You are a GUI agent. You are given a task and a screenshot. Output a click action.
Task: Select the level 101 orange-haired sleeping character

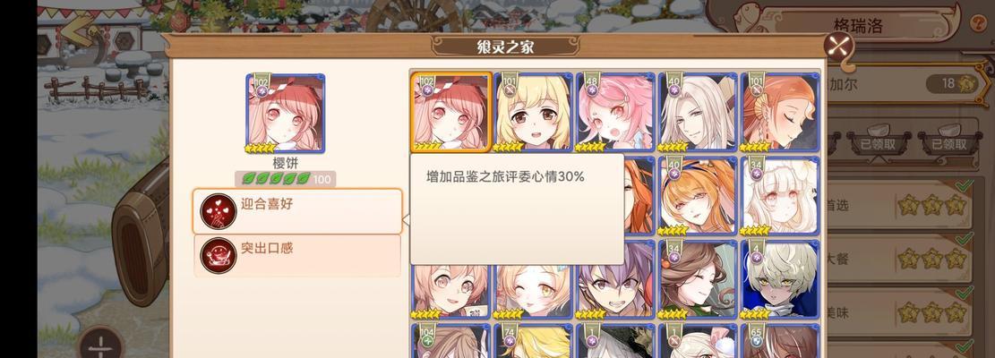tap(779, 112)
